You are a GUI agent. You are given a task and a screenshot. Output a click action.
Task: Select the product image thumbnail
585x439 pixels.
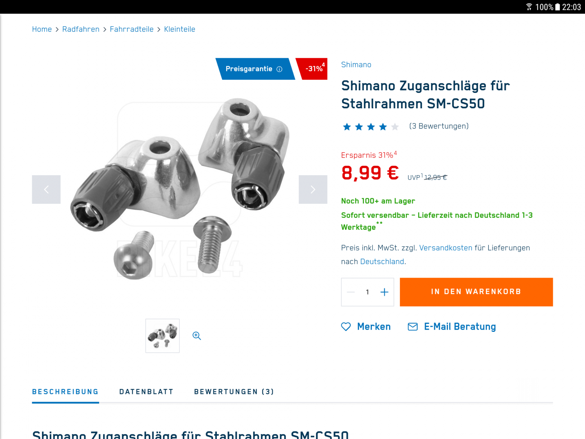point(163,336)
